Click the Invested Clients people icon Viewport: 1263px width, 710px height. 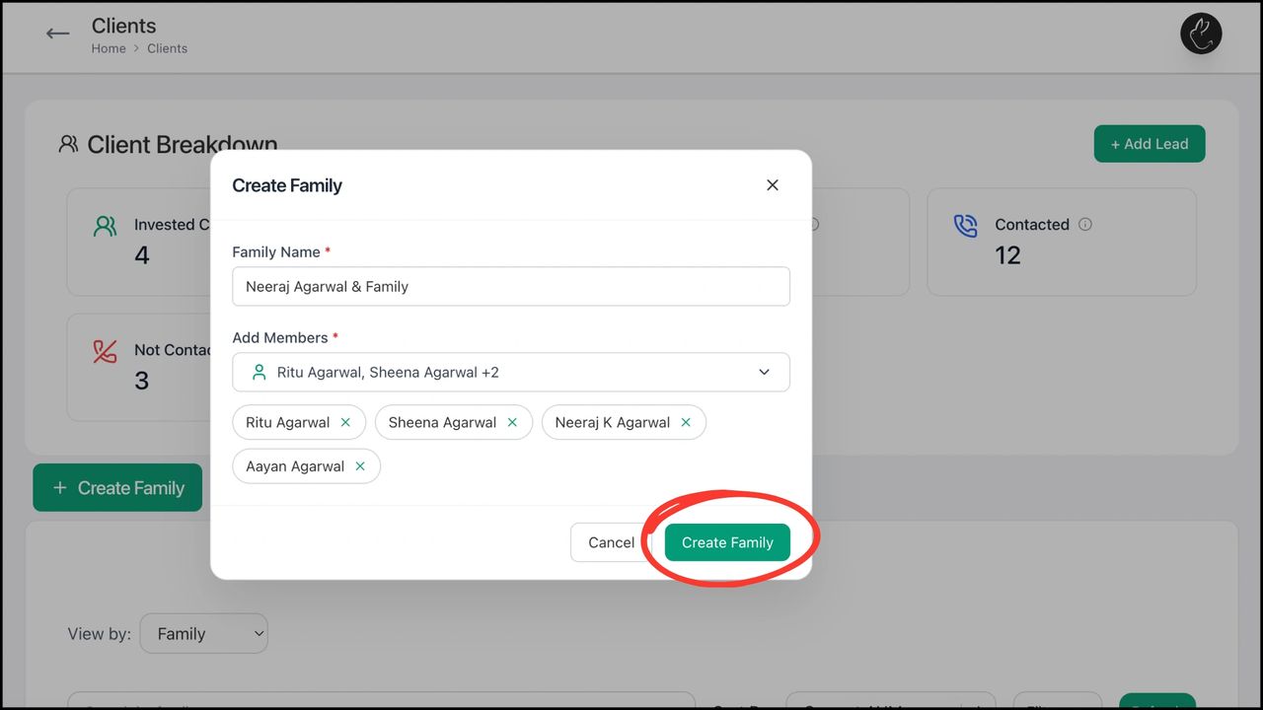(x=105, y=225)
